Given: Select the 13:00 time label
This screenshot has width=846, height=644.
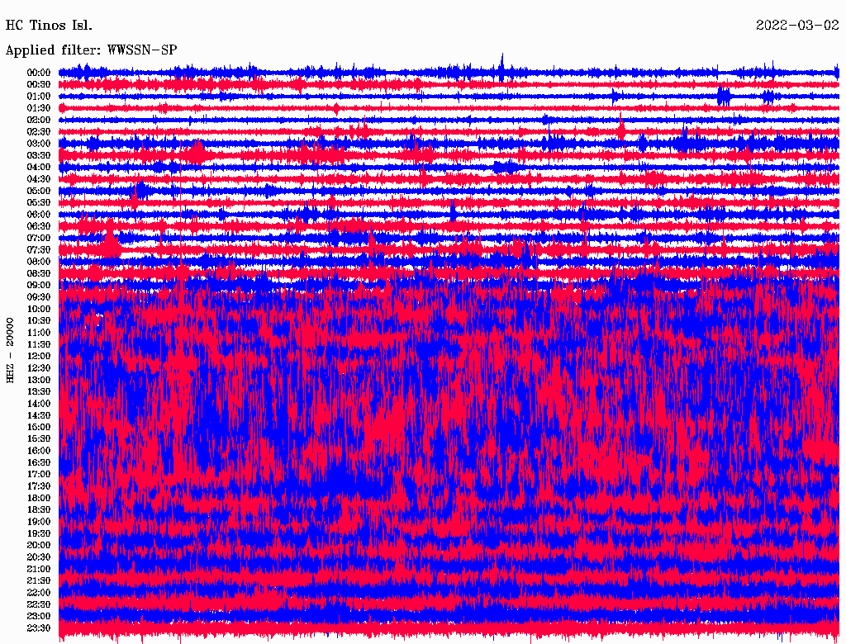Looking at the screenshot, I should coord(39,380).
